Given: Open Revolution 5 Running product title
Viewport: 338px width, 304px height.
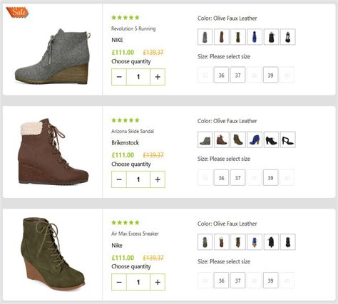Looking at the screenshot, I should point(133,28).
